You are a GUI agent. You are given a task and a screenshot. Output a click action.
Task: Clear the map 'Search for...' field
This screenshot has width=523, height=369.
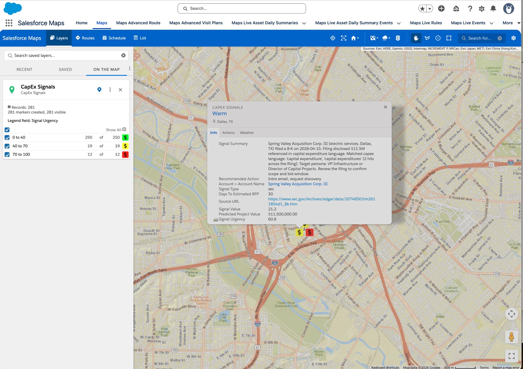pyautogui.click(x=500, y=38)
